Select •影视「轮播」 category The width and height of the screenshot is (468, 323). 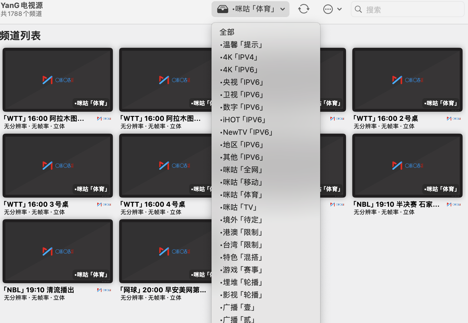click(x=266, y=295)
